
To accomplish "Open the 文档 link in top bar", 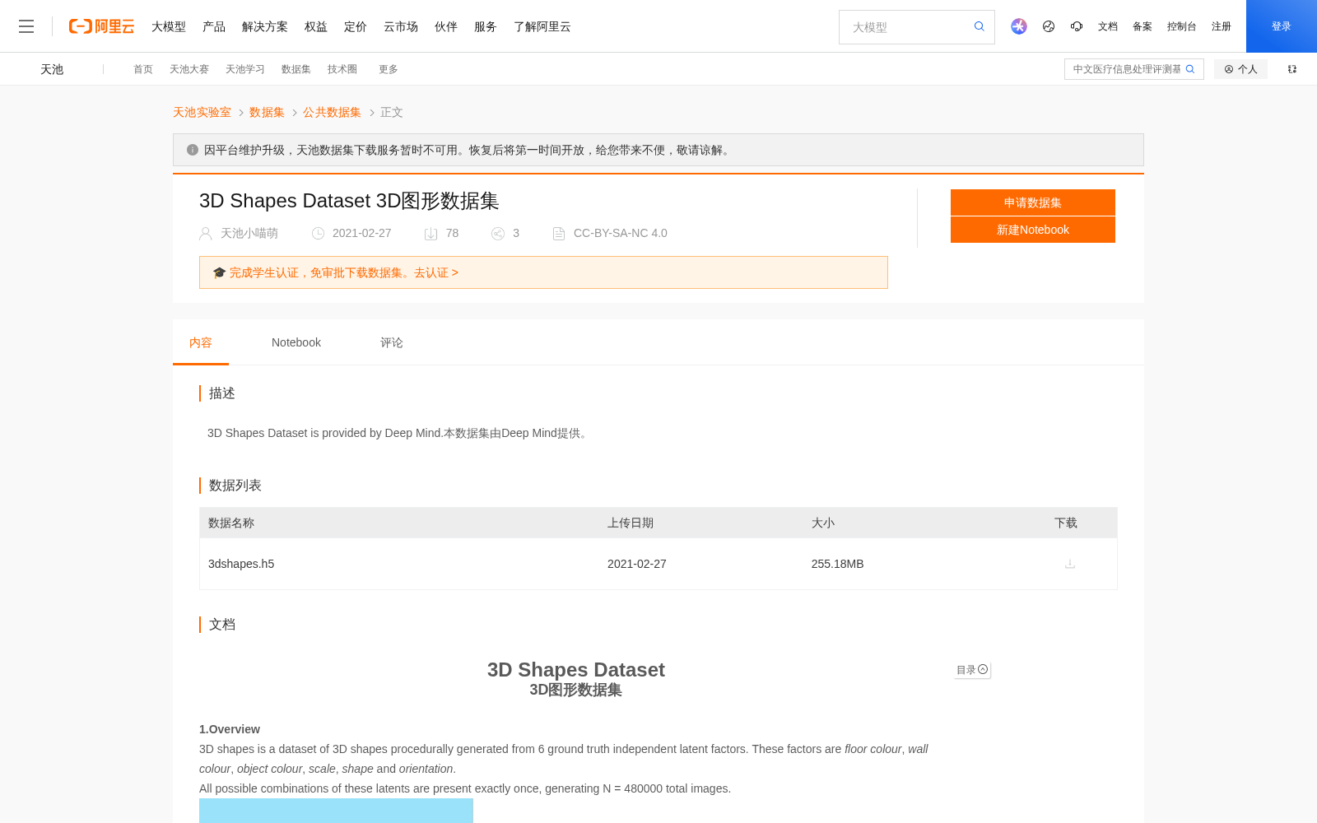I will coord(1108,26).
